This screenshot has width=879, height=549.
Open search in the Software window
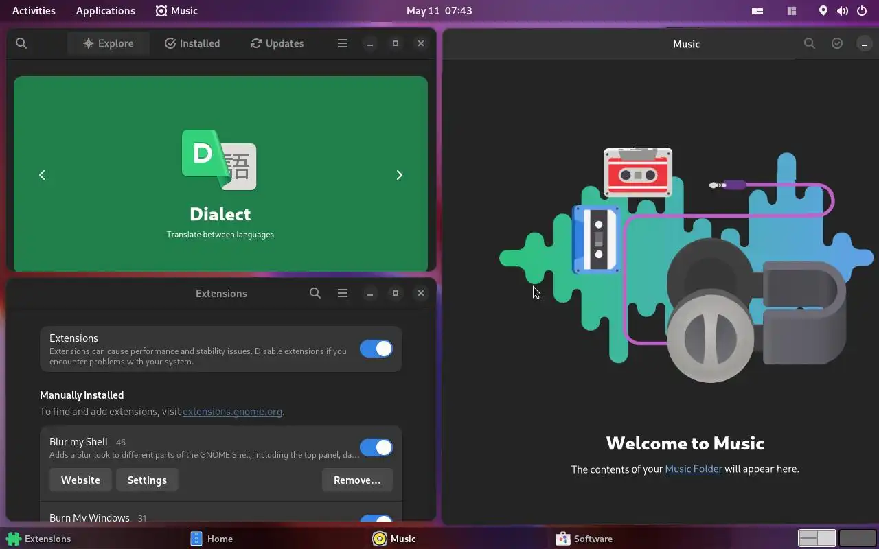coord(21,43)
